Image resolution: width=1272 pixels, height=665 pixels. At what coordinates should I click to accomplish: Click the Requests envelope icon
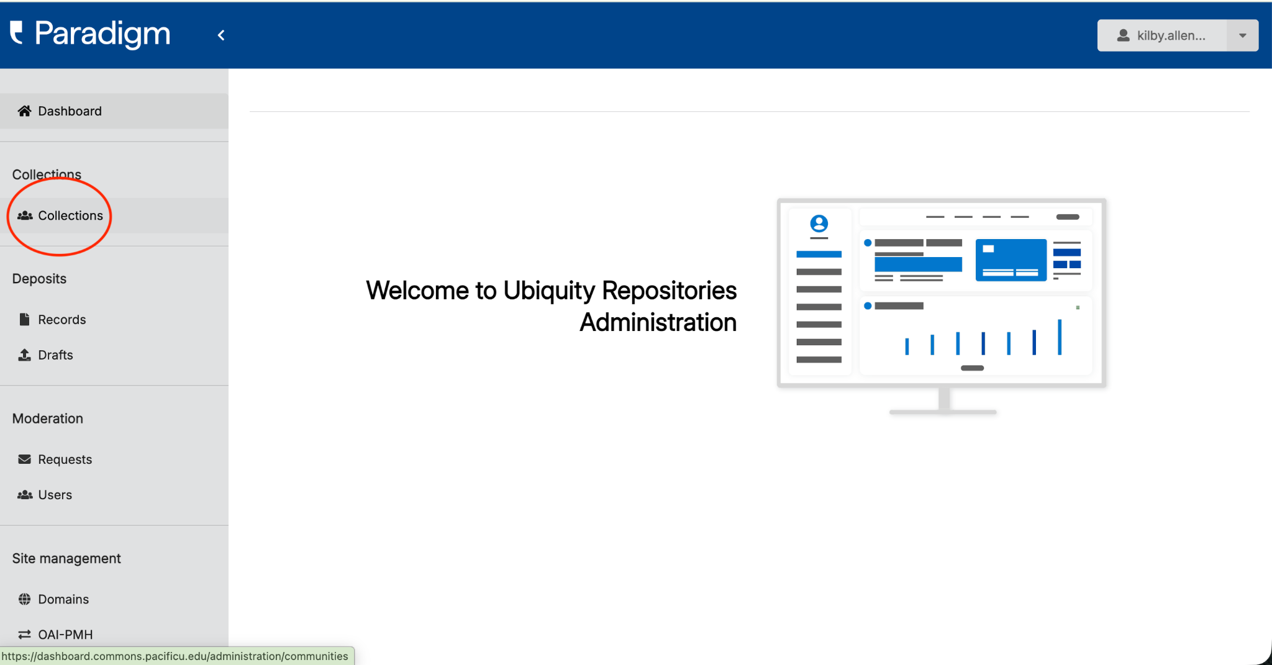[24, 459]
